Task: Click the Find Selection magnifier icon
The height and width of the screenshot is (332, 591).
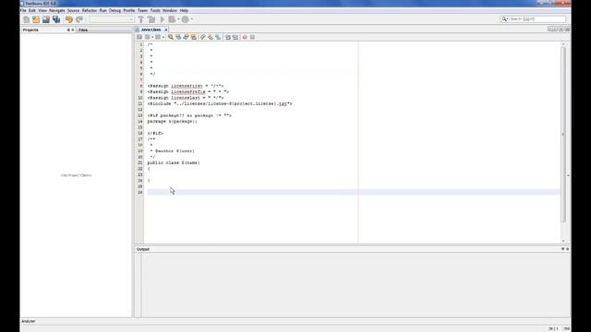Action: point(171,37)
